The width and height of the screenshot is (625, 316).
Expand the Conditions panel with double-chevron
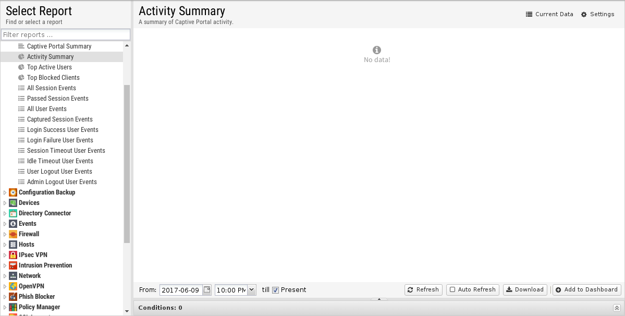(x=617, y=308)
